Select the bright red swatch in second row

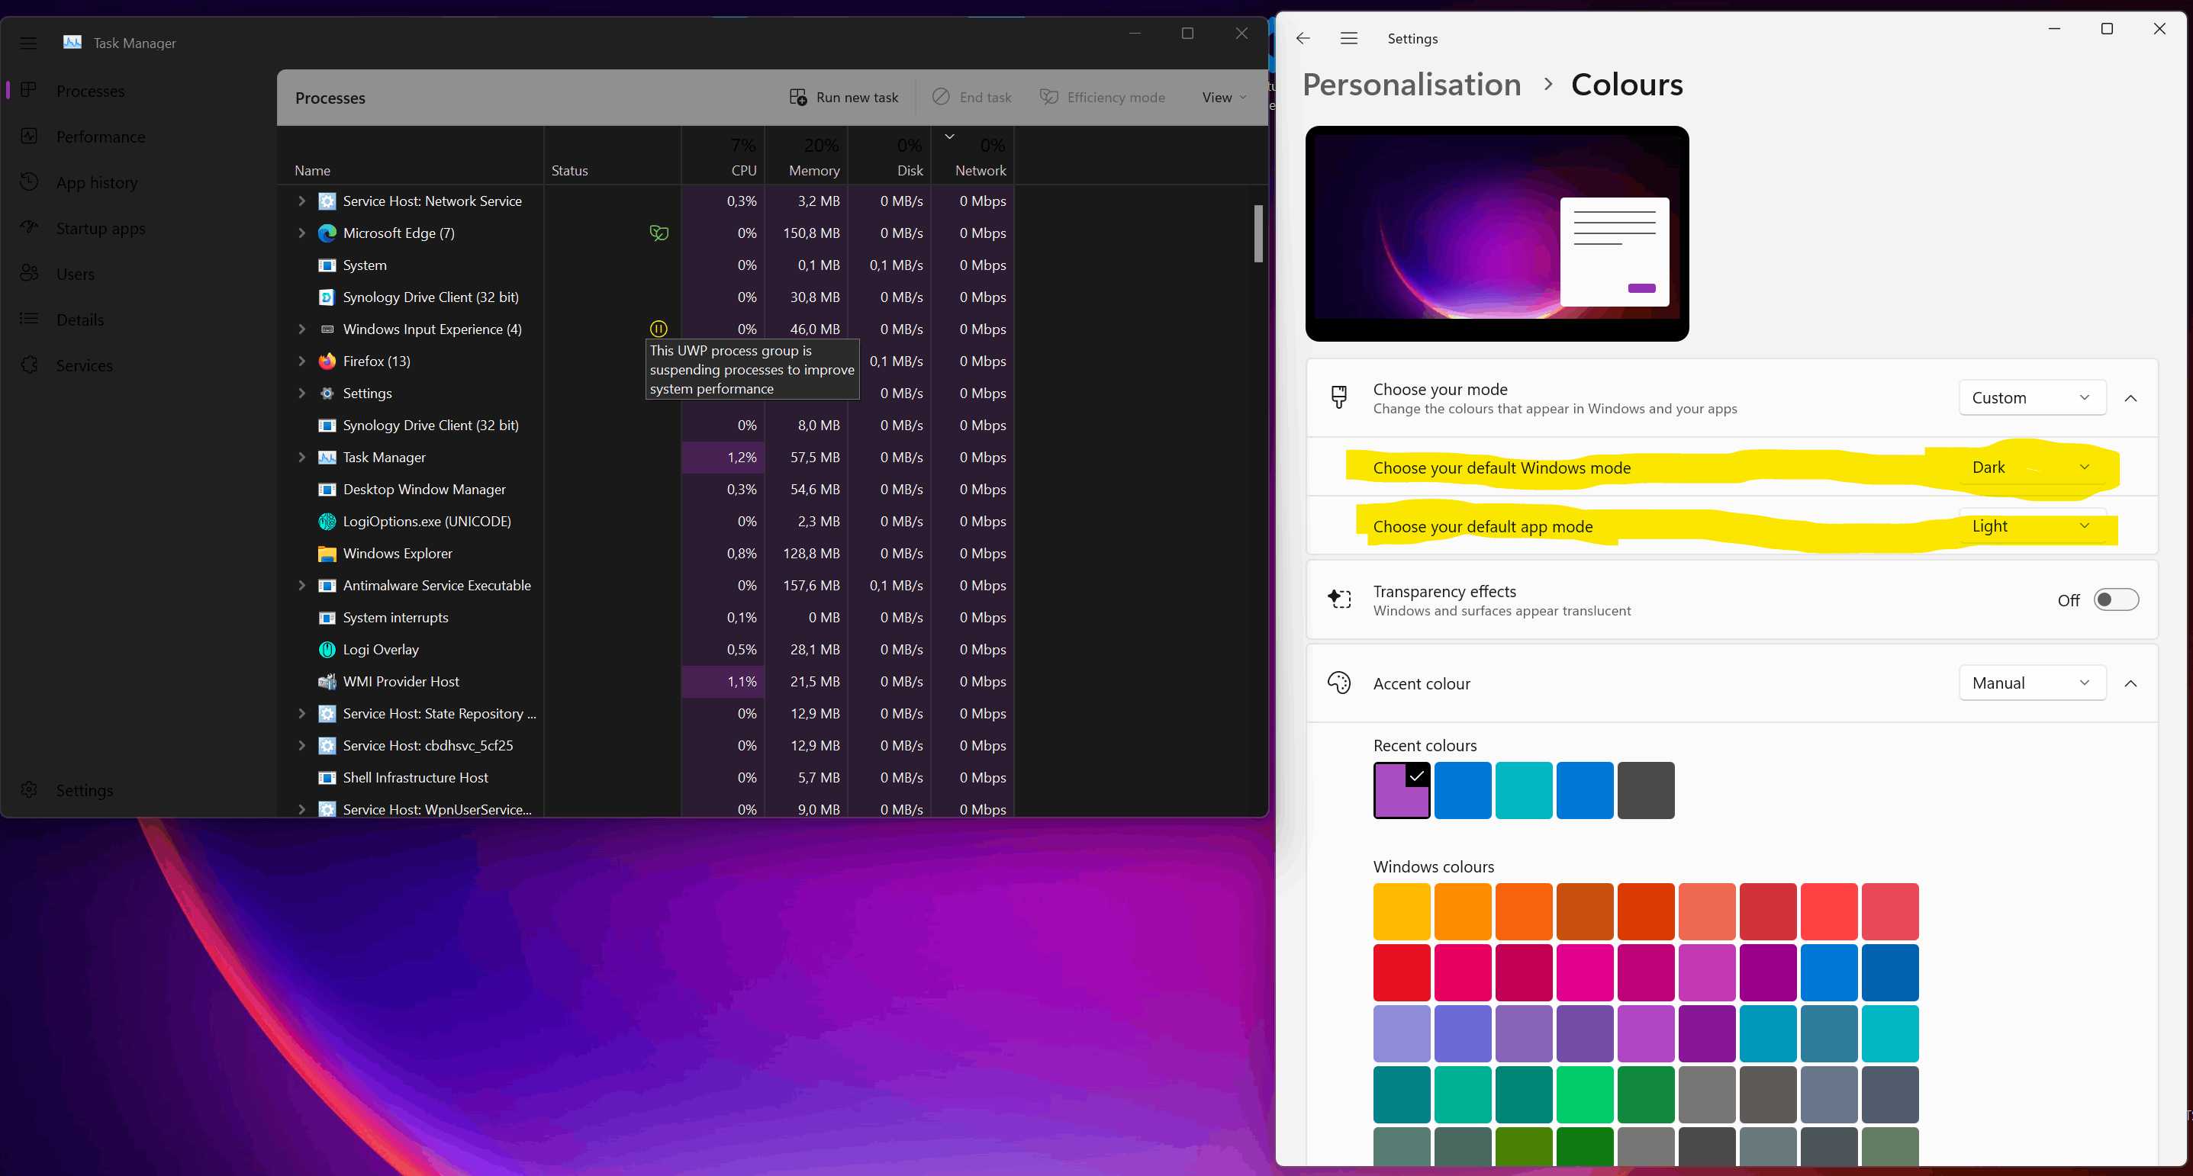click(1401, 972)
